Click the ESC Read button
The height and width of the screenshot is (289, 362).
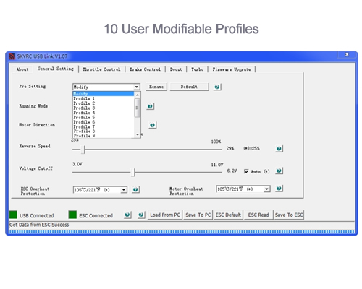pyautogui.click(x=258, y=215)
